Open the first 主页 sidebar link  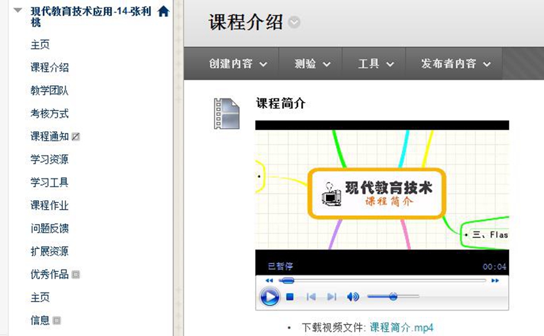click(40, 44)
